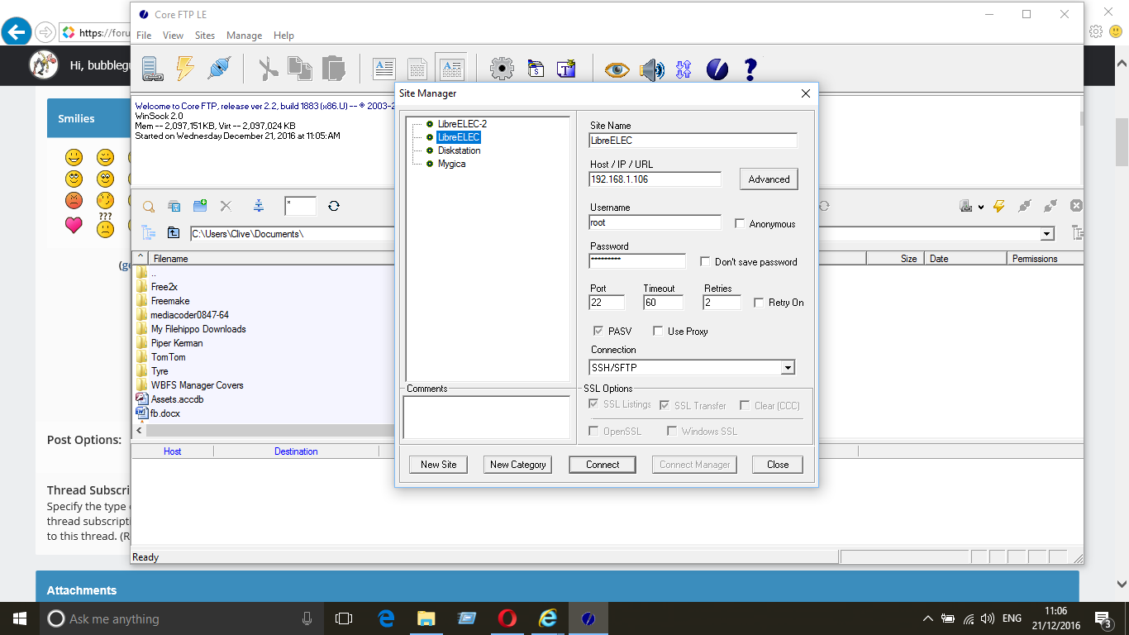Click the reconnect plug icon in toolbar
The image size is (1129, 635).
[x=219, y=69]
